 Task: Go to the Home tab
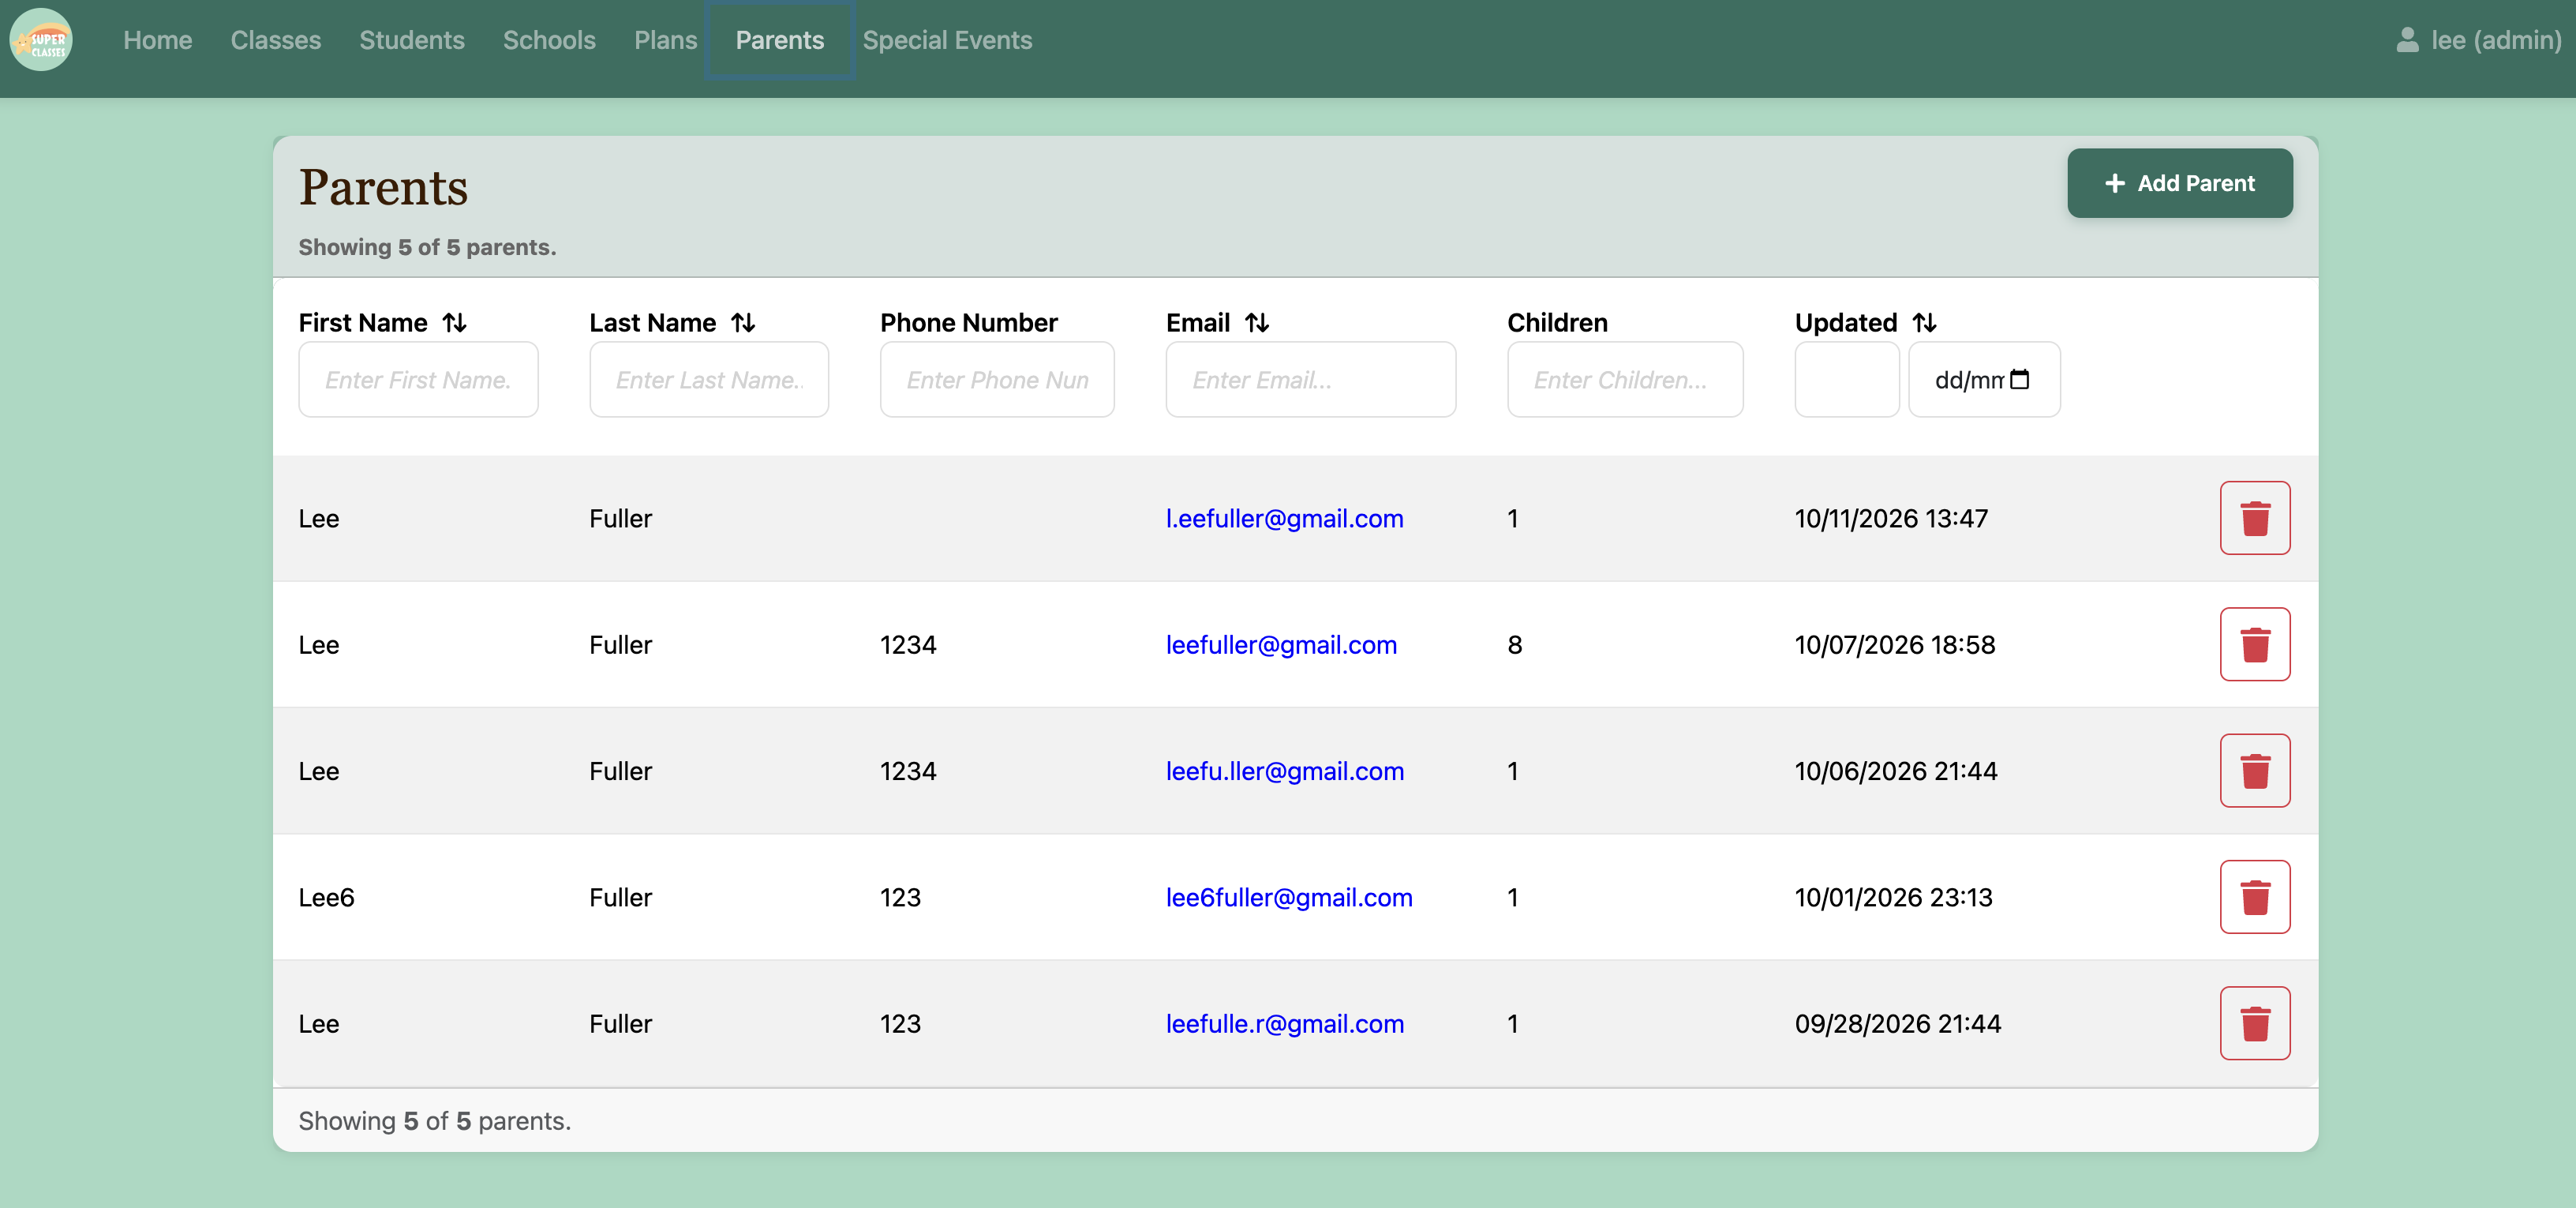(x=157, y=40)
